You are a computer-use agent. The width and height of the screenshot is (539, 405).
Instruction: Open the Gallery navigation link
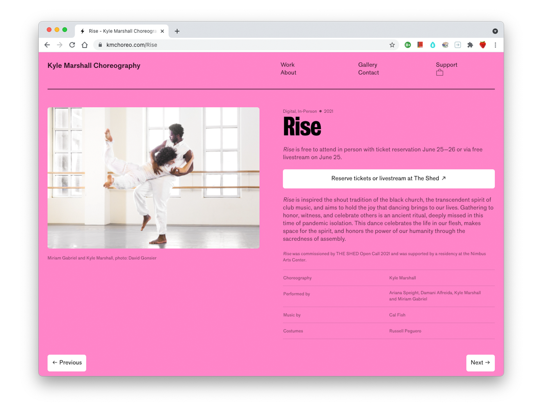pos(367,65)
